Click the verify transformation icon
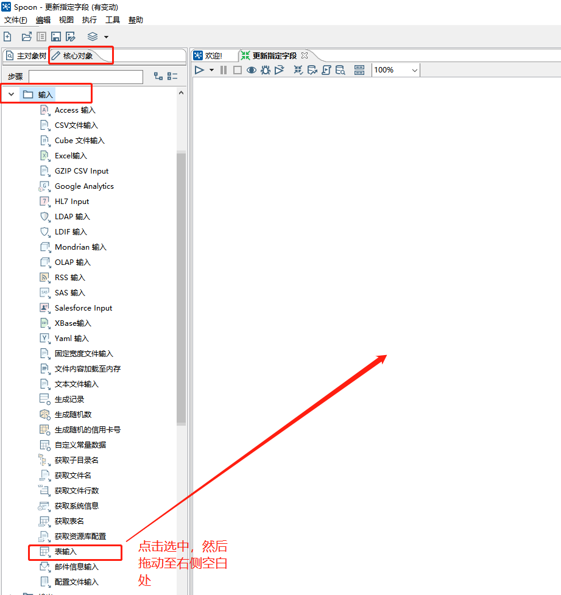The width and height of the screenshot is (561, 595). click(298, 70)
